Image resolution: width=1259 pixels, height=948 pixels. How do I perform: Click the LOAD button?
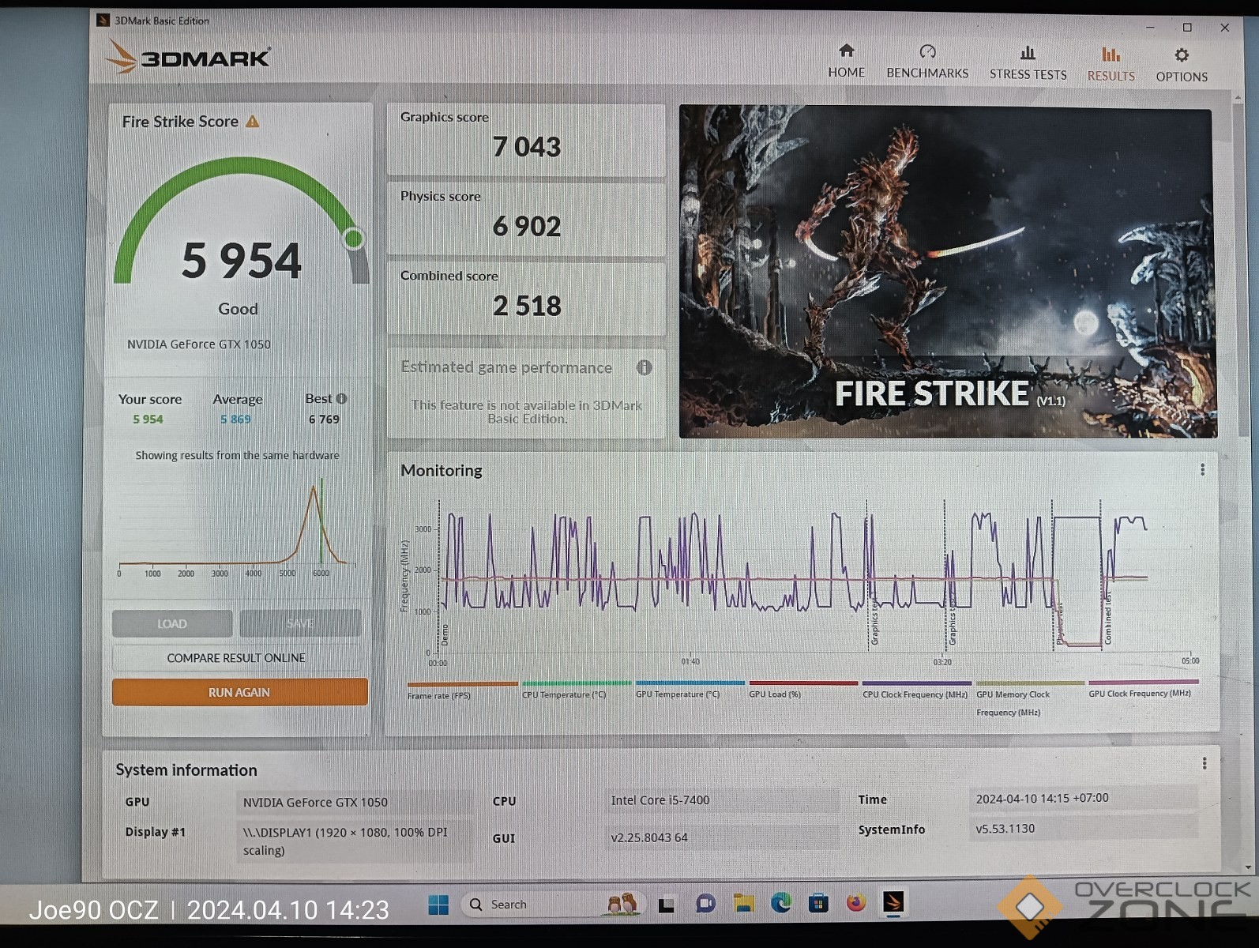[172, 623]
